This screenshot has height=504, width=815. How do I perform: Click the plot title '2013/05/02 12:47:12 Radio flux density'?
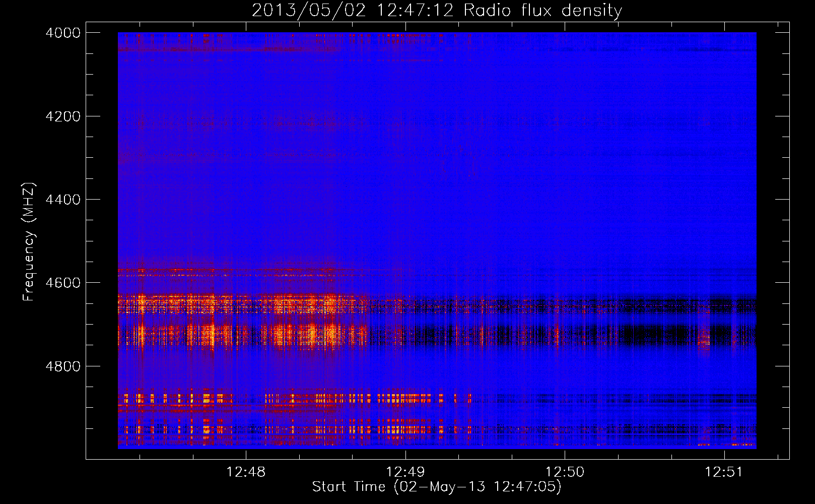pyautogui.click(x=437, y=11)
